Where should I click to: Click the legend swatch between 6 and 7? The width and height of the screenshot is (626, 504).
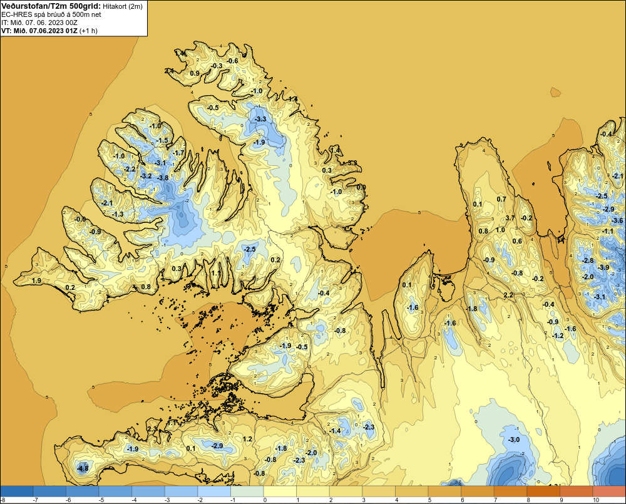[x=478, y=491]
